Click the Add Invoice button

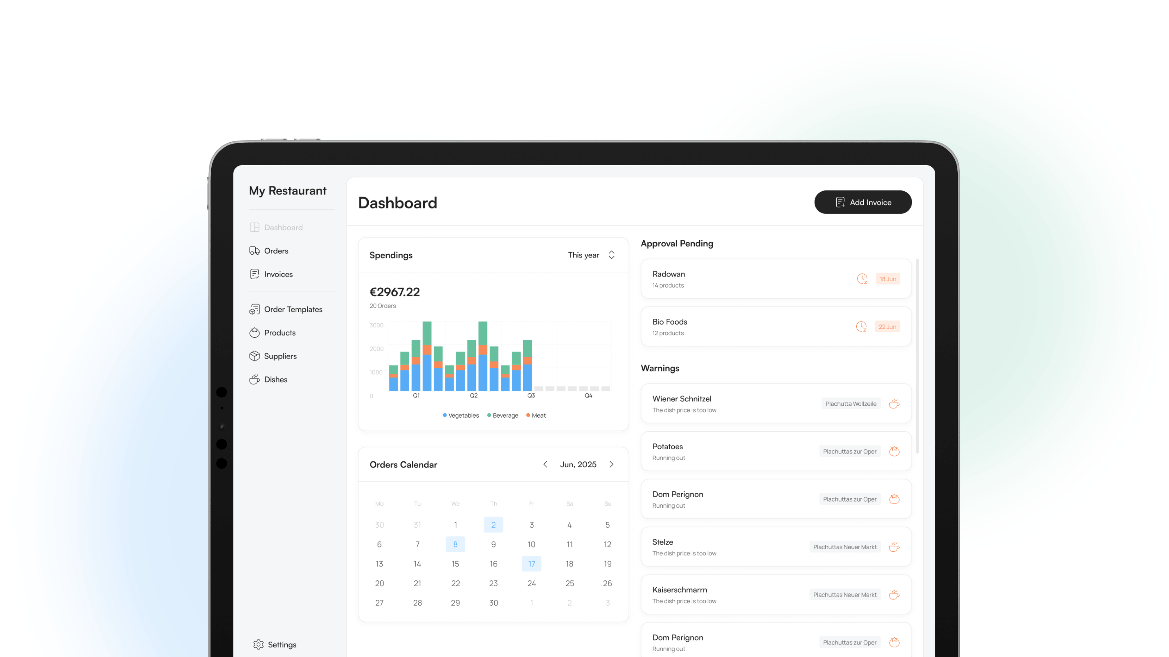point(863,202)
